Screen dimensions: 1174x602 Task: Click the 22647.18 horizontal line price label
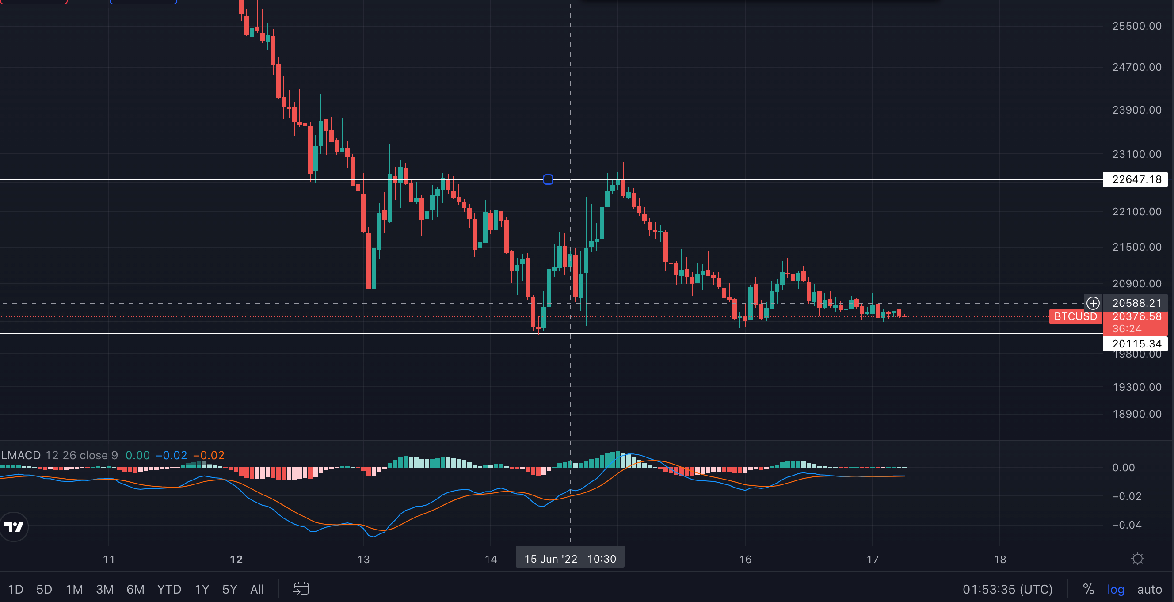point(1135,179)
